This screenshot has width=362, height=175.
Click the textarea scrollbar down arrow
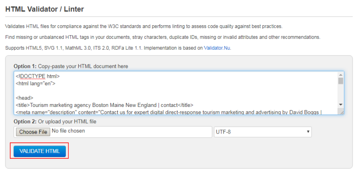pyautogui.click(x=341, y=105)
